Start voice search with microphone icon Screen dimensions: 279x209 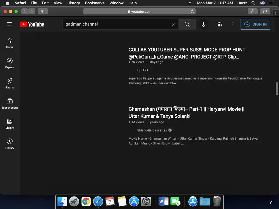coord(203,24)
